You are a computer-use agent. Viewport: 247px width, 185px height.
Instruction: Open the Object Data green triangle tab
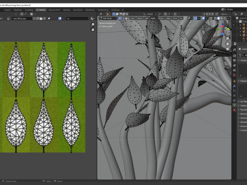tap(235, 105)
